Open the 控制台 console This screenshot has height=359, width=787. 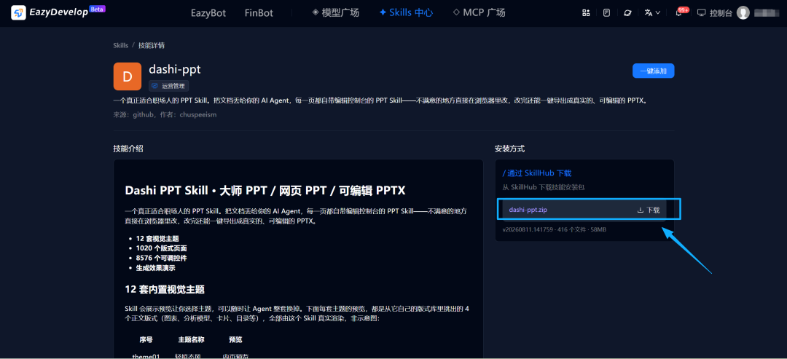point(715,13)
